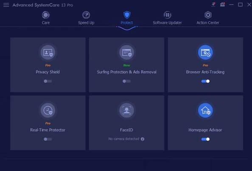The height and width of the screenshot is (171, 252).
Task: Click the Homepage Advisor title text
Action: point(205,130)
